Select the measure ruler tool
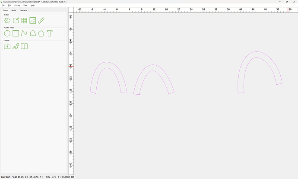Viewport: 298px width, 179px height. pos(41,20)
